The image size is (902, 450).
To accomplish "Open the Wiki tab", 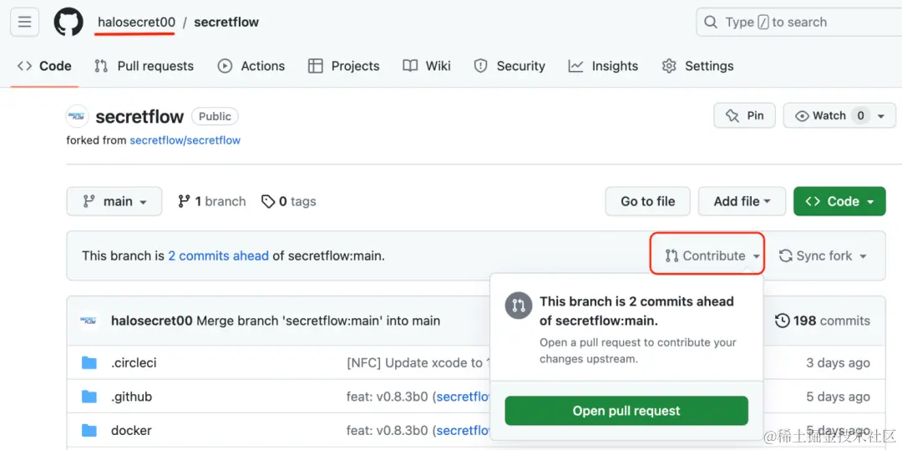I will point(426,66).
